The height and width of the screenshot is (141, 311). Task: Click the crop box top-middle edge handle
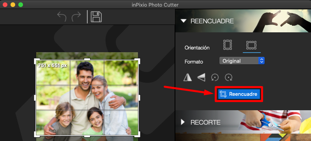point(87,59)
